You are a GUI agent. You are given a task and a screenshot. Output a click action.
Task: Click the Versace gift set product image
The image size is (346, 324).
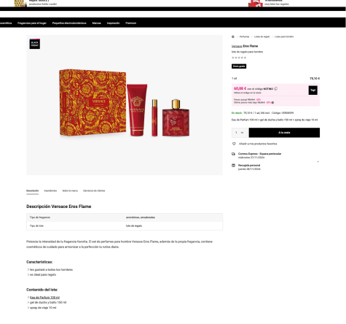point(125,103)
